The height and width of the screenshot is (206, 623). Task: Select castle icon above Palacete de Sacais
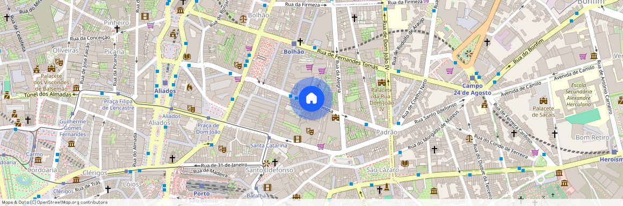pos(543,100)
